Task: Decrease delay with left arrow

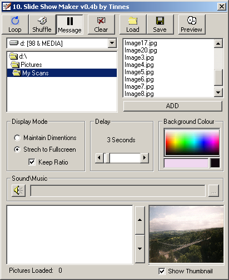Action: pos(99,158)
